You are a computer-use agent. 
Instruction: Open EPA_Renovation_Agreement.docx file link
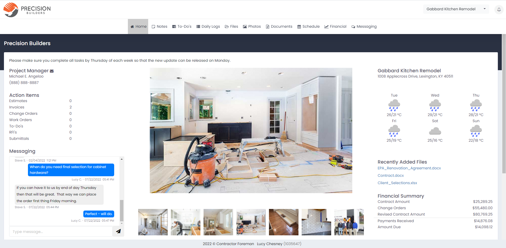[409, 168]
